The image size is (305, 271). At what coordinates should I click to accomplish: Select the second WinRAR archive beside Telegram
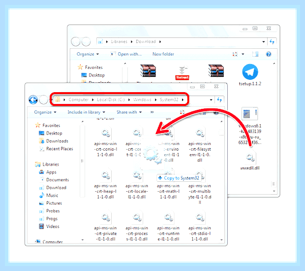[216, 71]
